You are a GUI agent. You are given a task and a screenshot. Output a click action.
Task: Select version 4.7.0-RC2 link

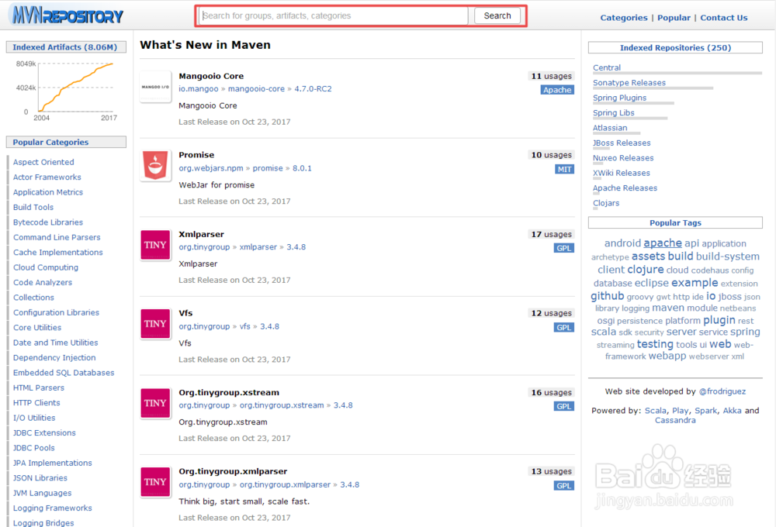[x=313, y=89]
